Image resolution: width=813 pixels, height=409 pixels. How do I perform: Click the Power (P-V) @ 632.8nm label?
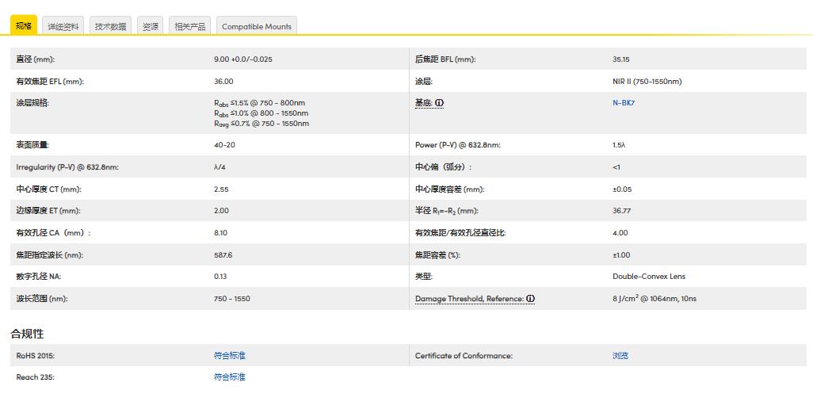[x=458, y=144]
